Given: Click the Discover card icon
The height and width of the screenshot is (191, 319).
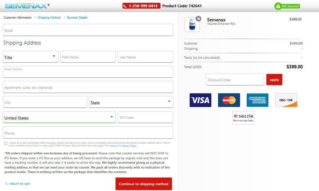Looking at the screenshot, I should point(286,100).
